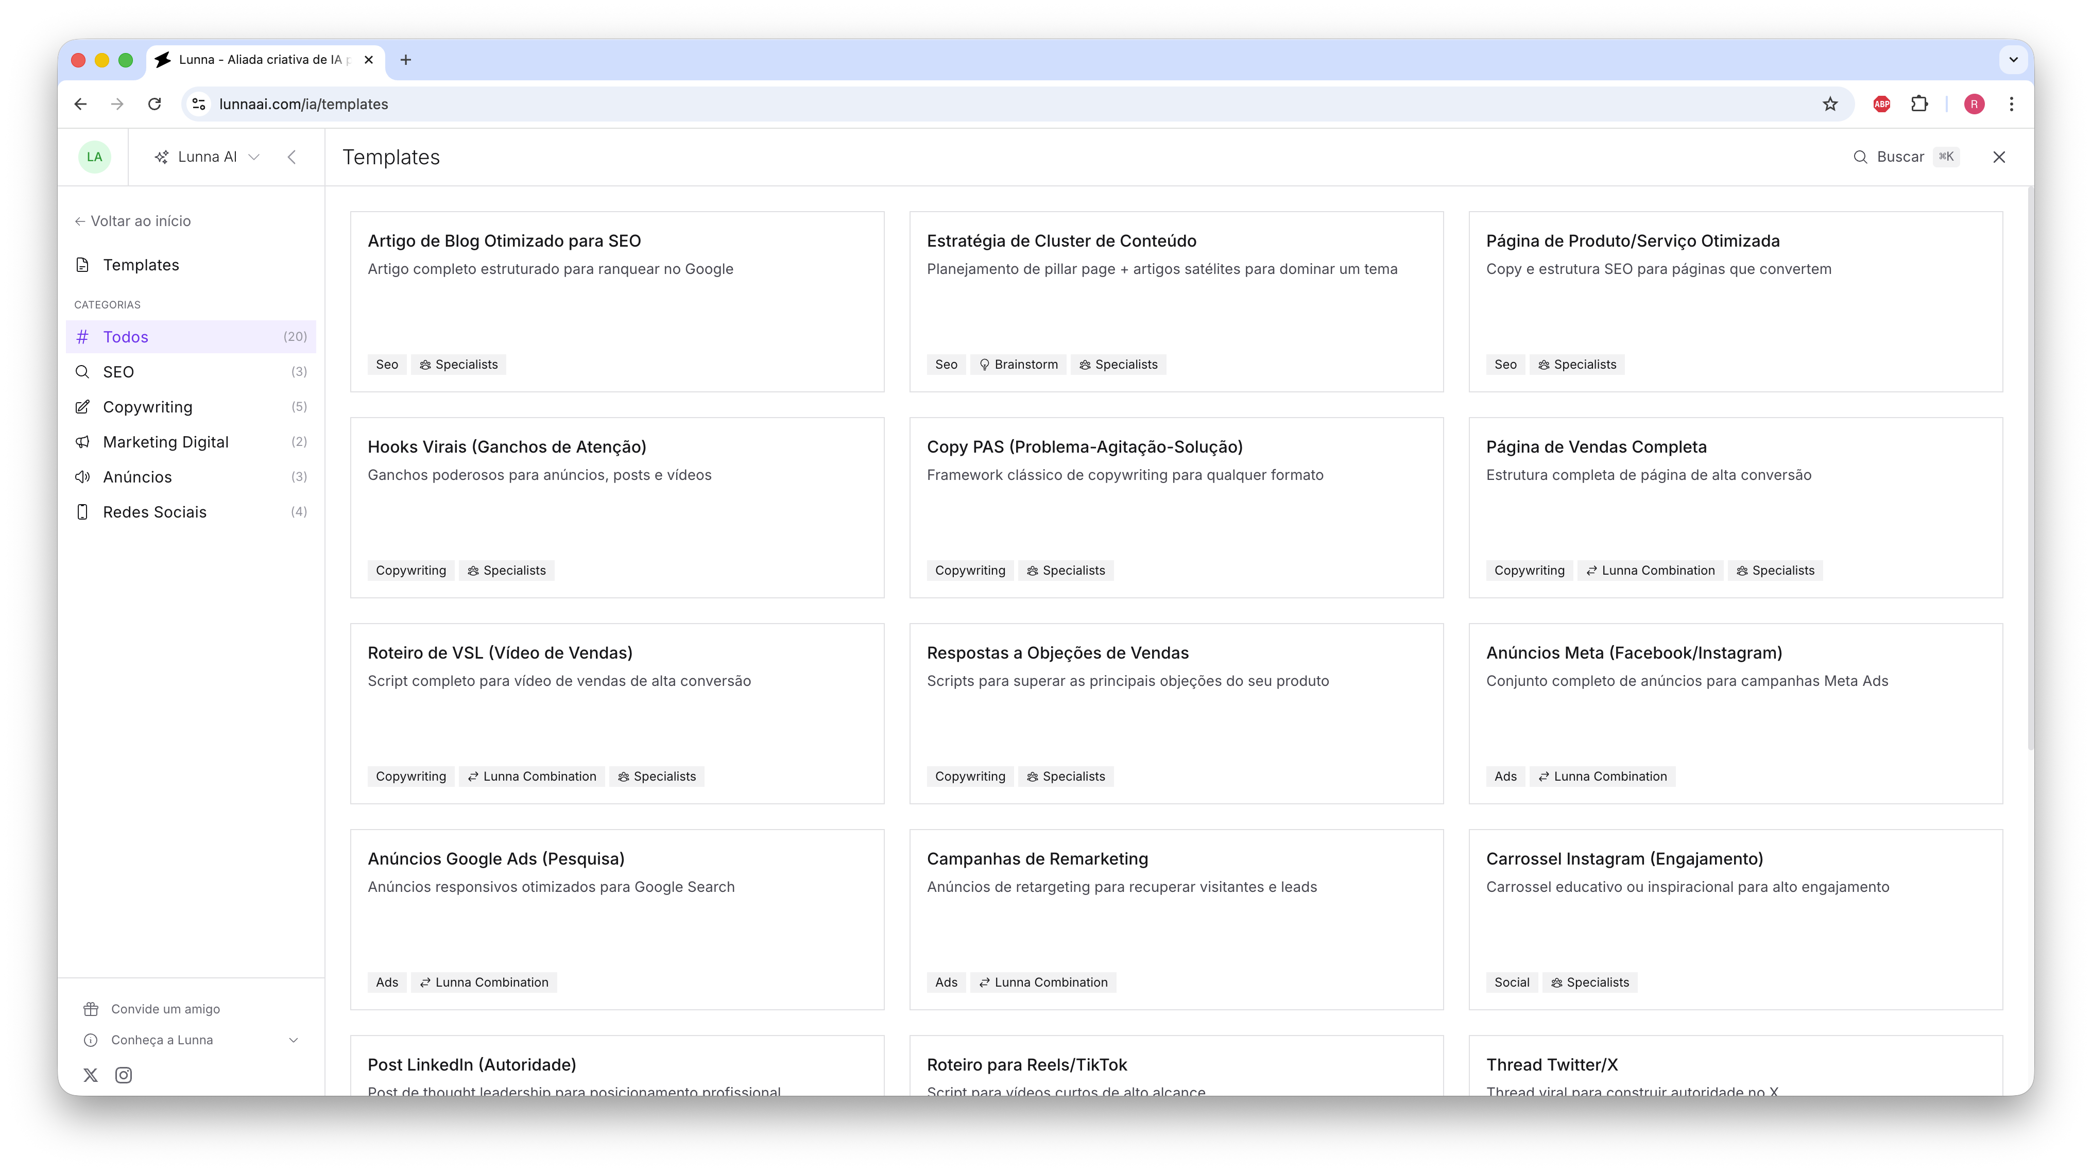Close the Templates panel with the X

[1999, 157]
